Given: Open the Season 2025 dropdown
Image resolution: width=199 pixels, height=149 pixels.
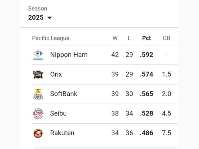Looking at the screenshot, I should (x=40, y=17).
